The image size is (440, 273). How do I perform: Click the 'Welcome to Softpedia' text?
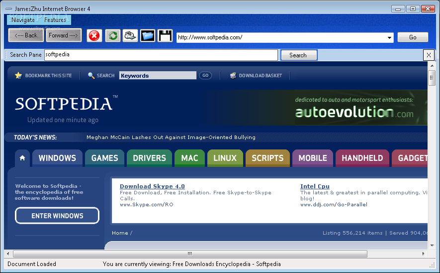[x=49, y=192]
